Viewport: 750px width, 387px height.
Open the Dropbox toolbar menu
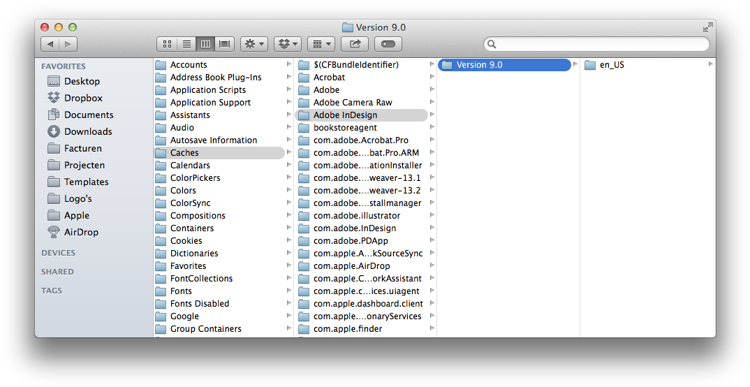(x=288, y=44)
